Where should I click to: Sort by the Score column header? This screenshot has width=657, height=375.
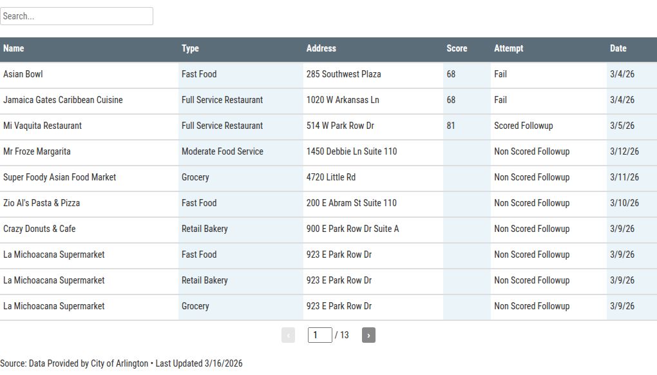click(x=457, y=48)
